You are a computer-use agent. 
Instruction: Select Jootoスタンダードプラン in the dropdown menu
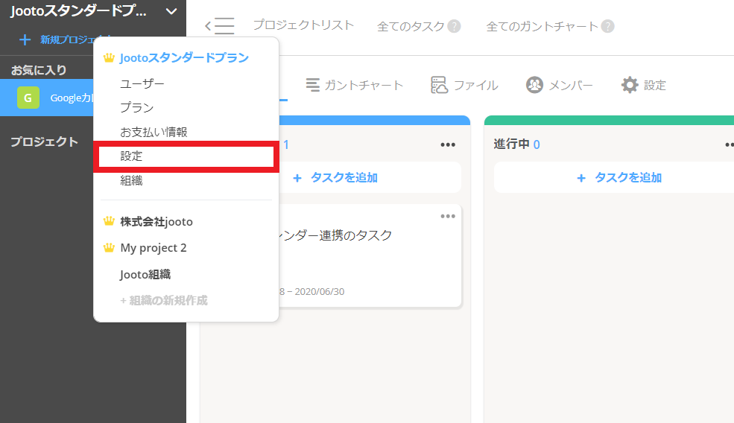185,57
